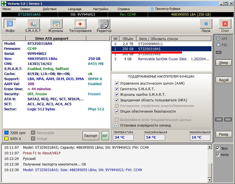The width and height of the screenshot is (235, 184).
Task: Select the PIO access mode
Action: coord(218,45)
